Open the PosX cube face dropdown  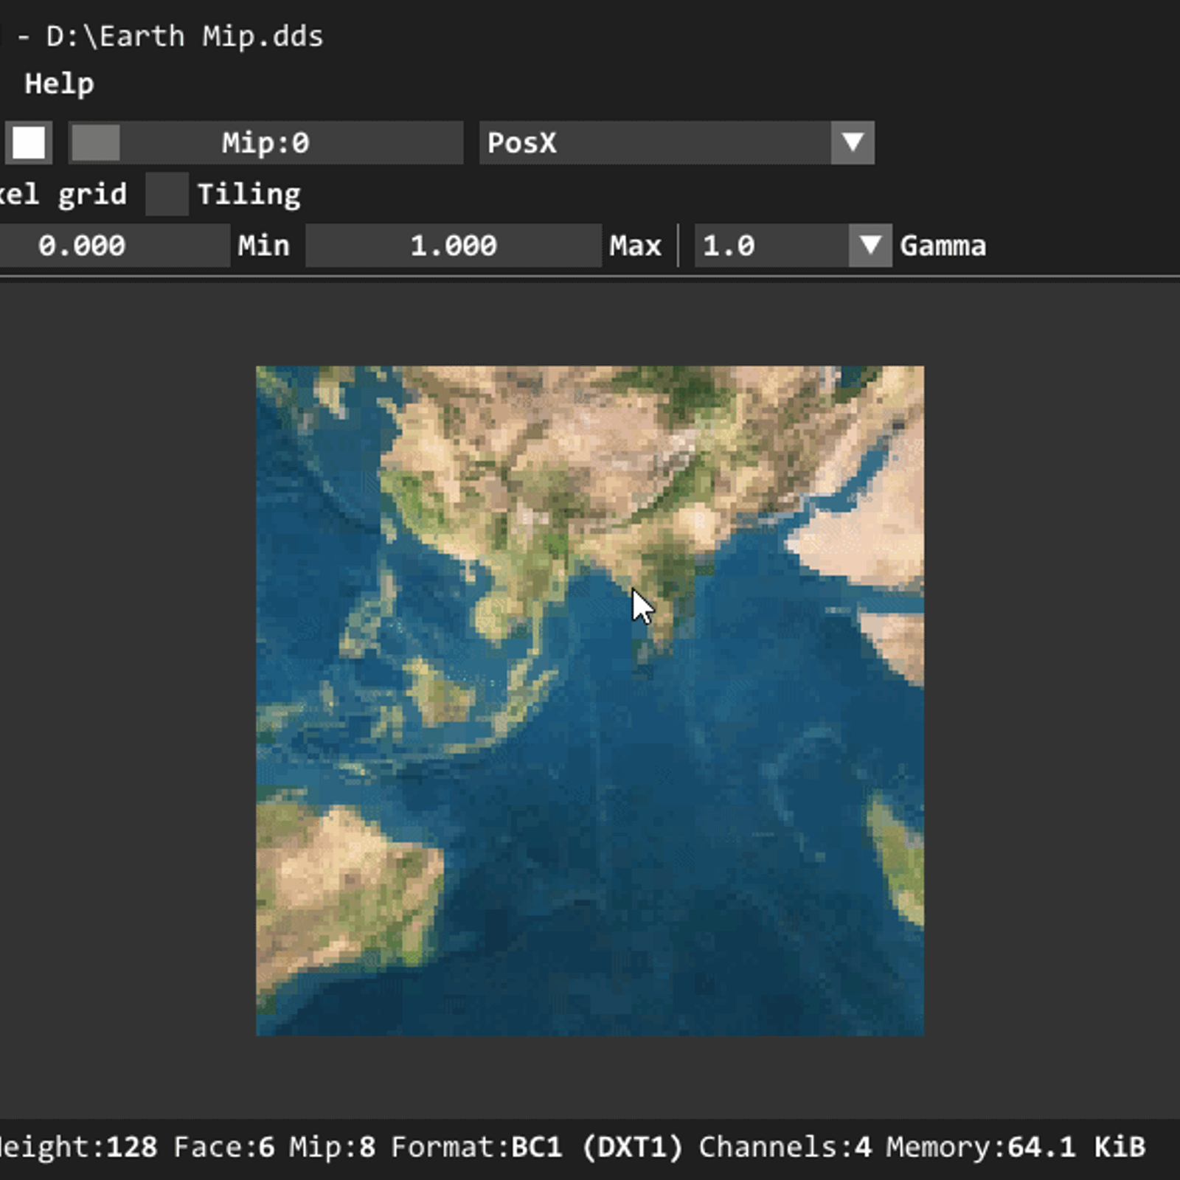655,142
